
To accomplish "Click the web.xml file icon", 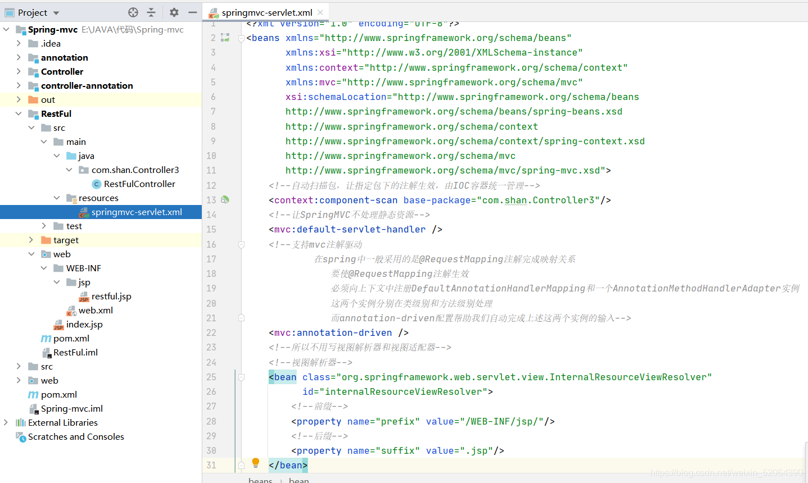I will tap(71, 311).
